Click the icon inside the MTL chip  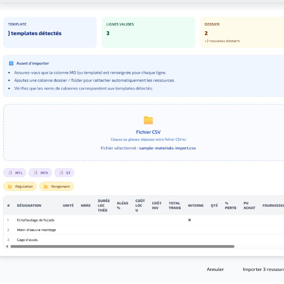tap(10, 173)
